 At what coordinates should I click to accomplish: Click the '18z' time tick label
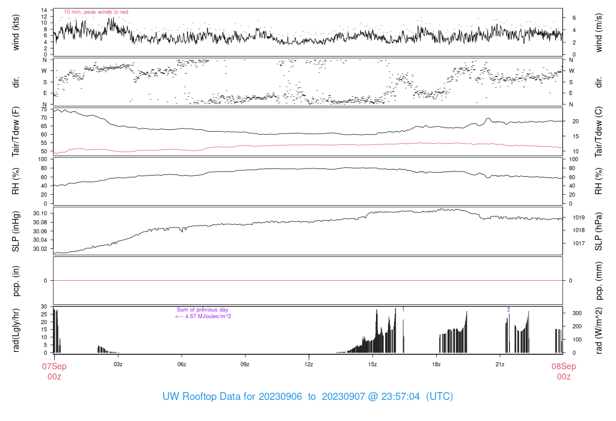(436, 364)
